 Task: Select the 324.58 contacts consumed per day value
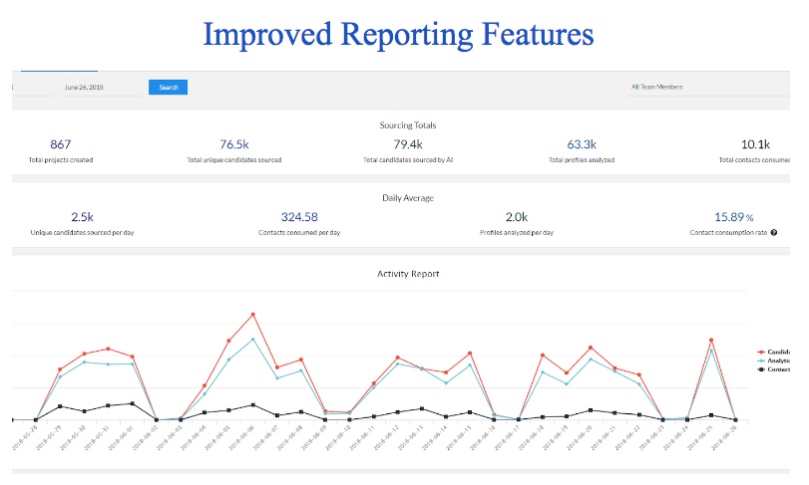point(299,216)
